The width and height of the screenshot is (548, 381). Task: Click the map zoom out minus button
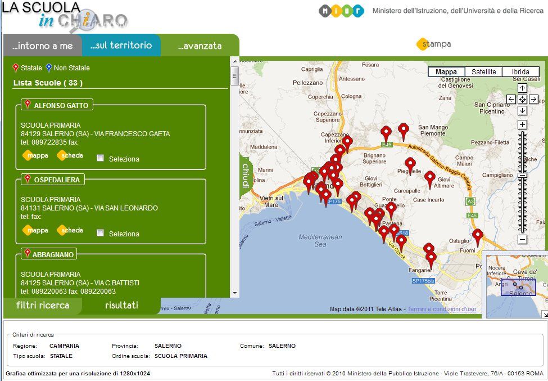522,240
